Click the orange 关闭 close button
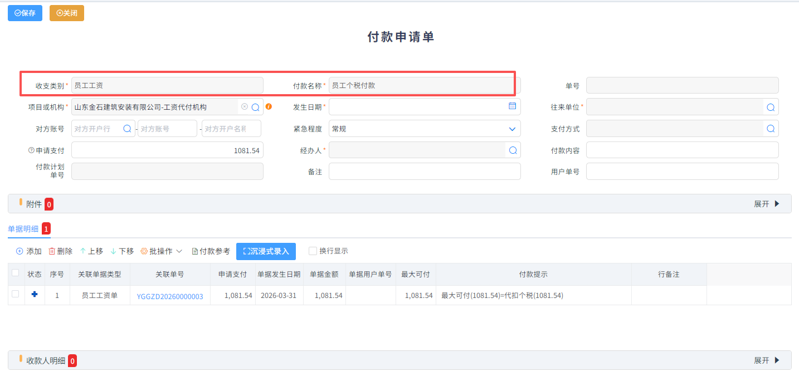Screen dimensions: 799x386 click(x=67, y=13)
